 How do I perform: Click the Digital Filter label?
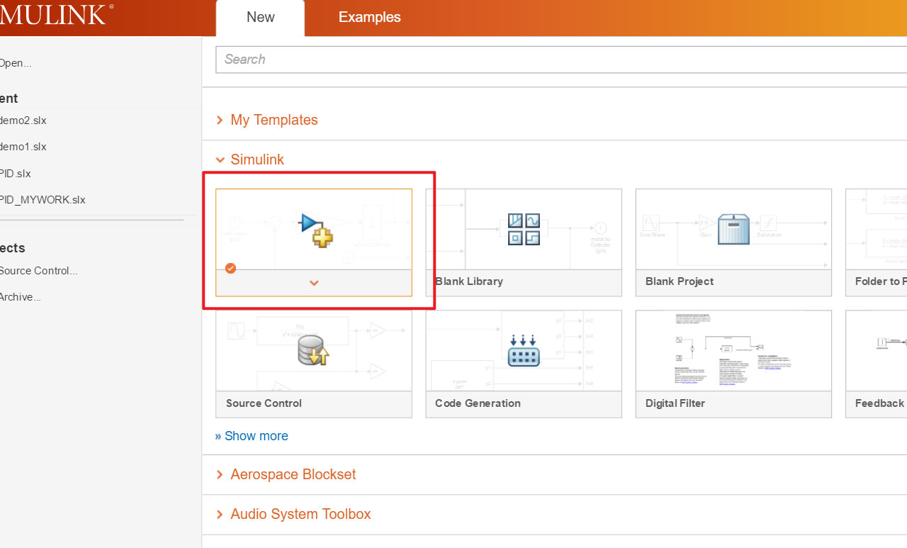point(675,403)
